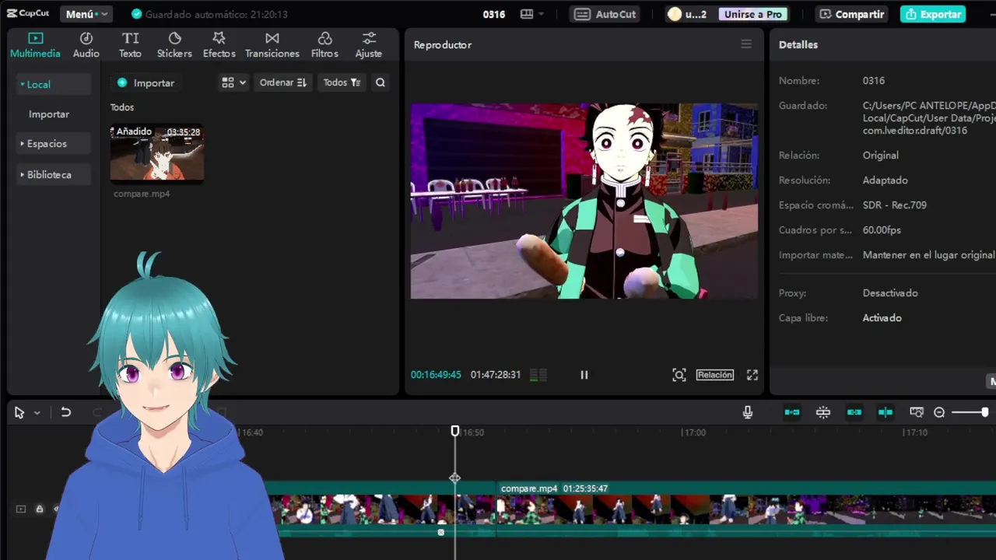
Task: Click the AutoCut button
Action: tap(606, 14)
